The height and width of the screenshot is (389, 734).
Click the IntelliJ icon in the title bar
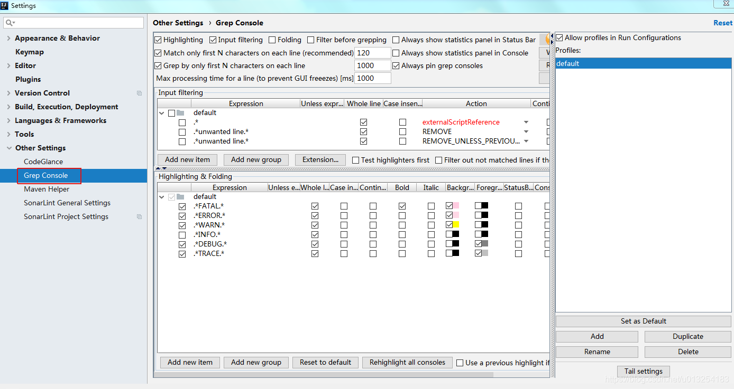pyautogui.click(x=5, y=5)
